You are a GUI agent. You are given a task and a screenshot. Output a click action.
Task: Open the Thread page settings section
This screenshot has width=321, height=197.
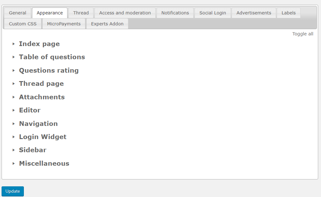(41, 84)
